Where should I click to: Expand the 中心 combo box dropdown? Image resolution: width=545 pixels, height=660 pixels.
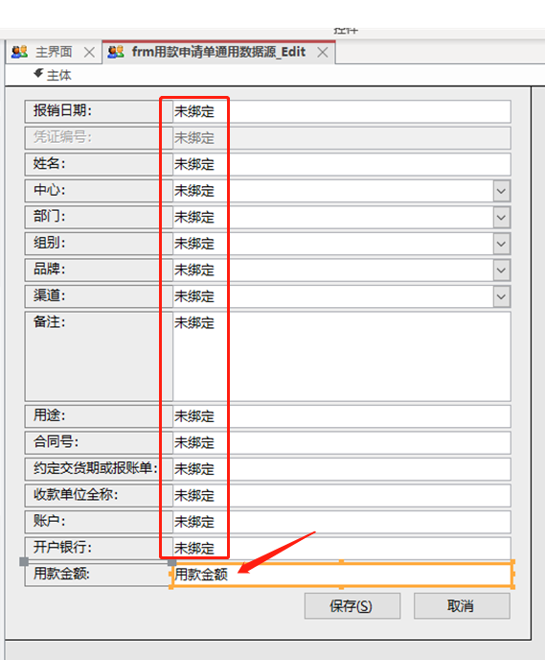pyautogui.click(x=501, y=191)
